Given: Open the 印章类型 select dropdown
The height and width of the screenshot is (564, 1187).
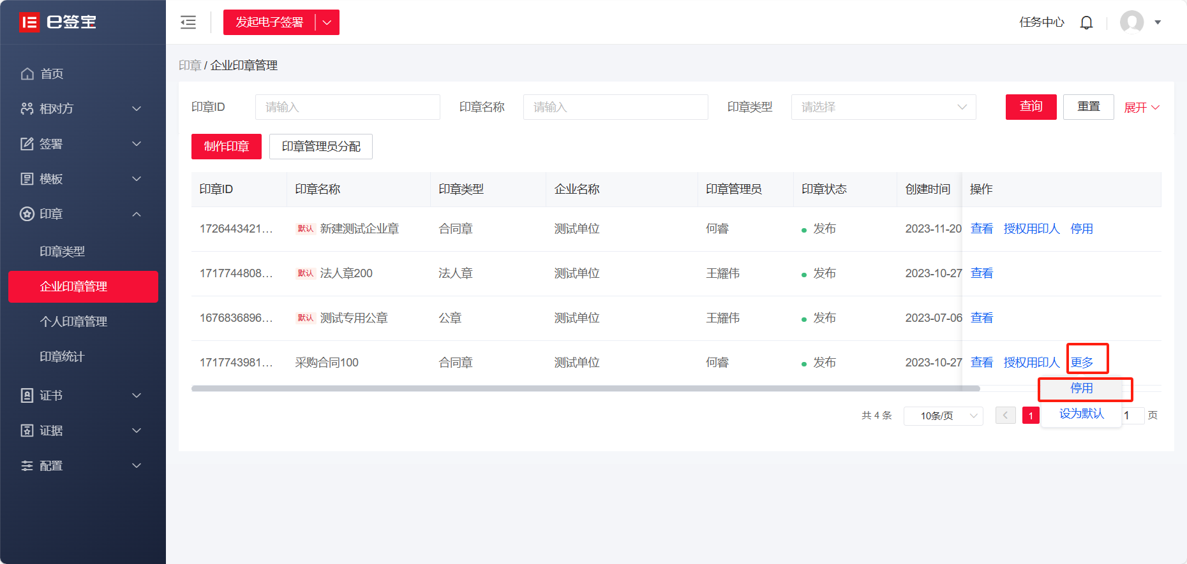Looking at the screenshot, I should pos(884,107).
